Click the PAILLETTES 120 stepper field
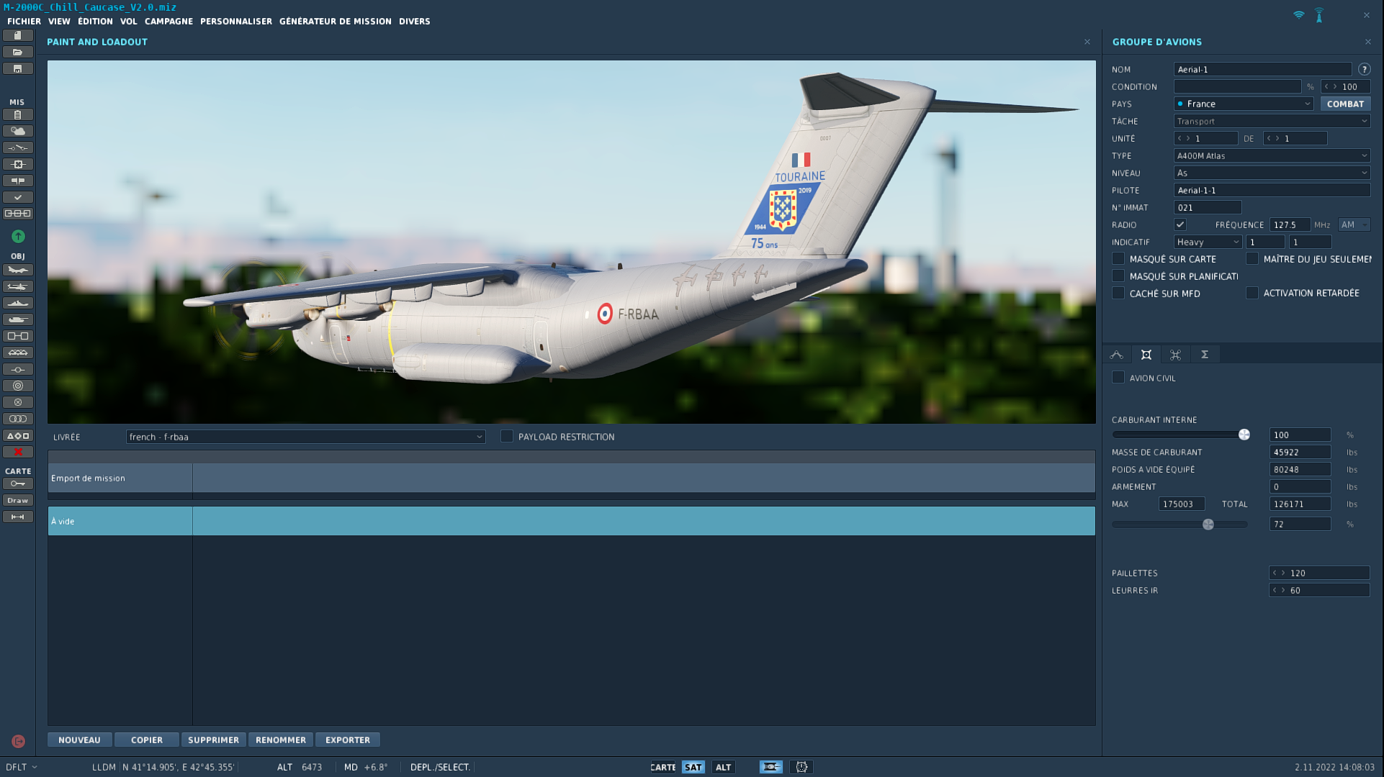The width and height of the screenshot is (1384, 777). [1319, 573]
